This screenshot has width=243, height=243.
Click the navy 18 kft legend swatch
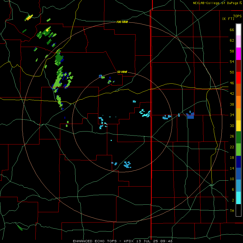point(238,162)
